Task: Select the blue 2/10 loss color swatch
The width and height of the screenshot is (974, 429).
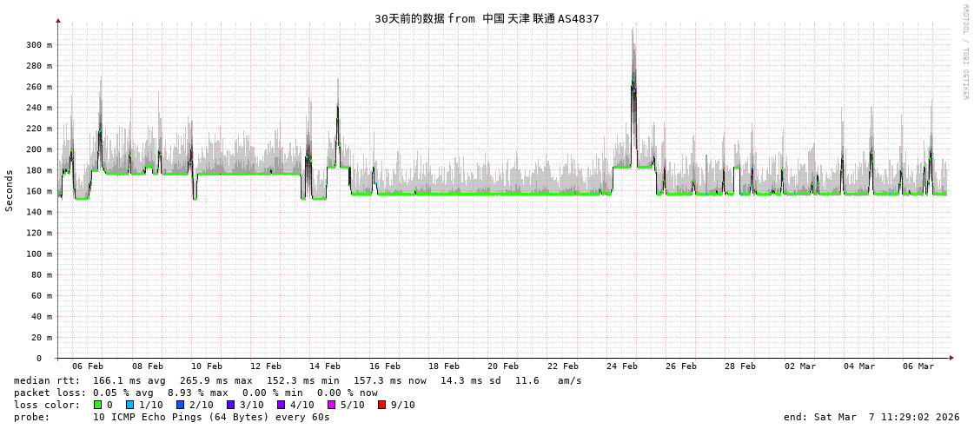Action: tap(180, 405)
